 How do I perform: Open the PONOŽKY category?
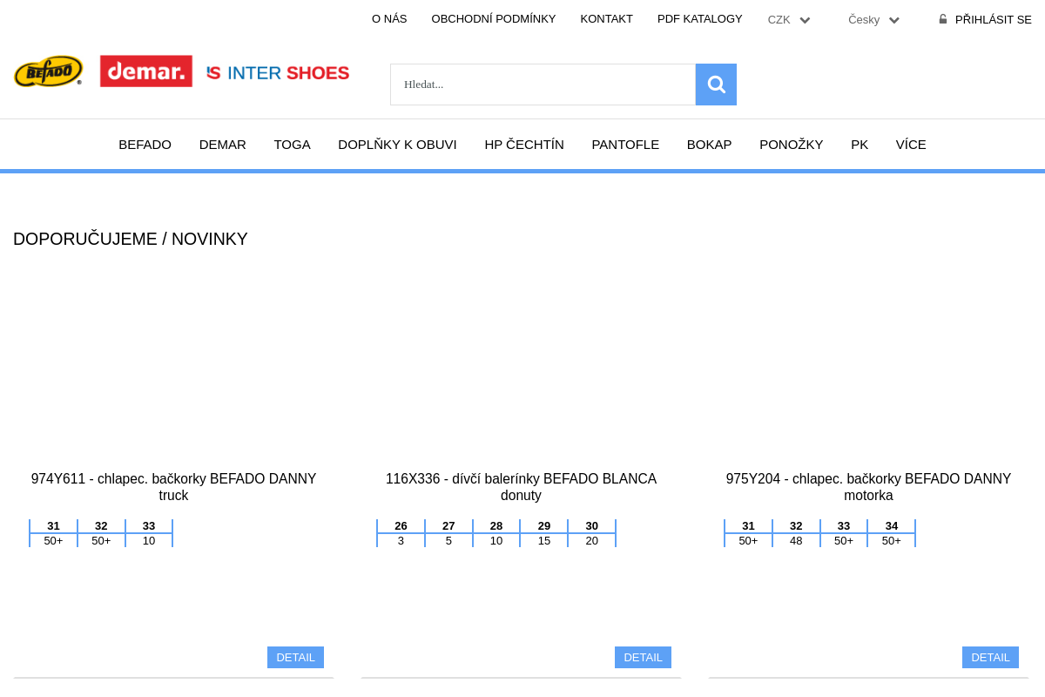792,145
